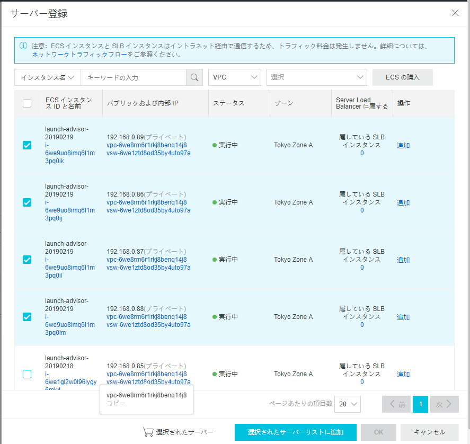Click コピー in the VPC tooltip popup
Viewport: 470px width, 444px height.
click(x=116, y=403)
